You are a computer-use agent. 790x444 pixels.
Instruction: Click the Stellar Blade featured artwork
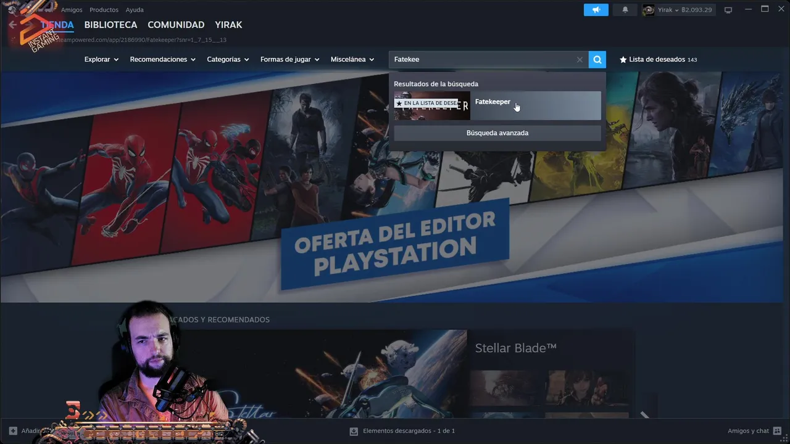click(321, 374)
